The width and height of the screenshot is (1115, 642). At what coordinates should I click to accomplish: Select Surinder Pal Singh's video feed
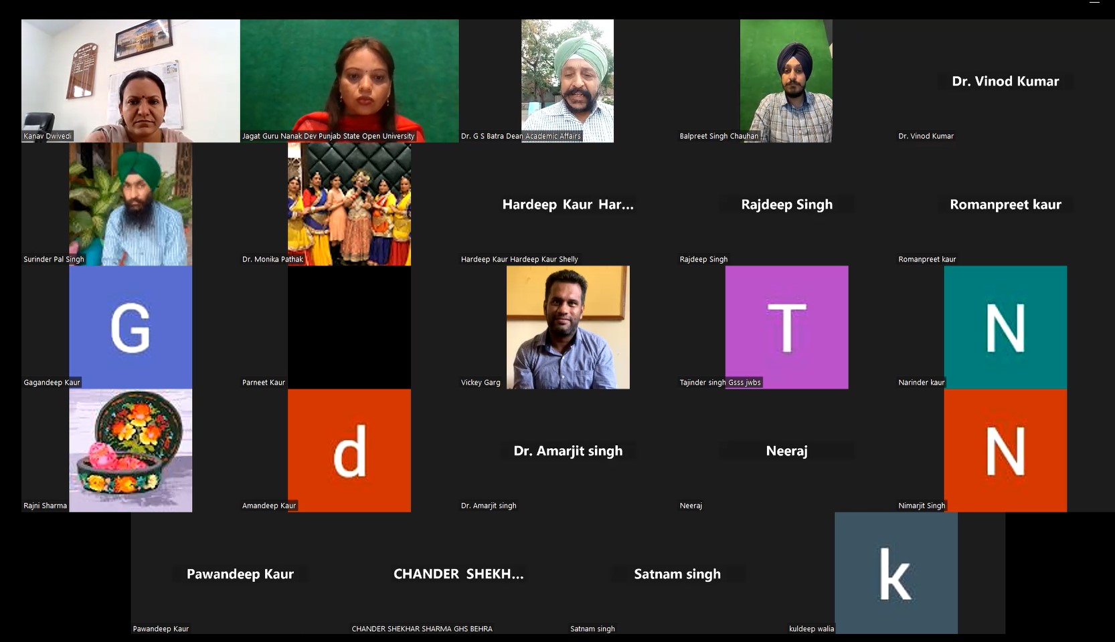point(131,204)
